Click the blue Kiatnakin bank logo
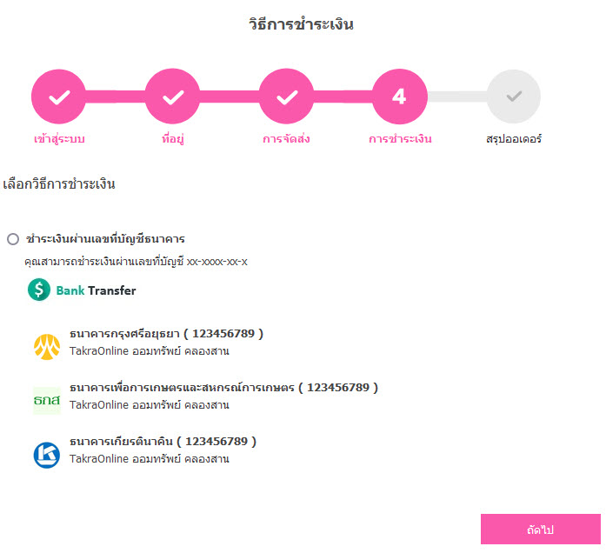This screenshot has height=553, width=606. pyautogui.click(x=47, y=455)
